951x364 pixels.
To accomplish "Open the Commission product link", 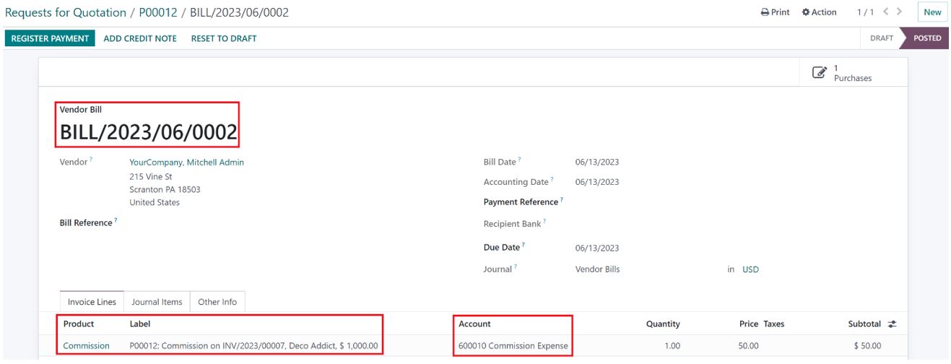I will [87, 346].
